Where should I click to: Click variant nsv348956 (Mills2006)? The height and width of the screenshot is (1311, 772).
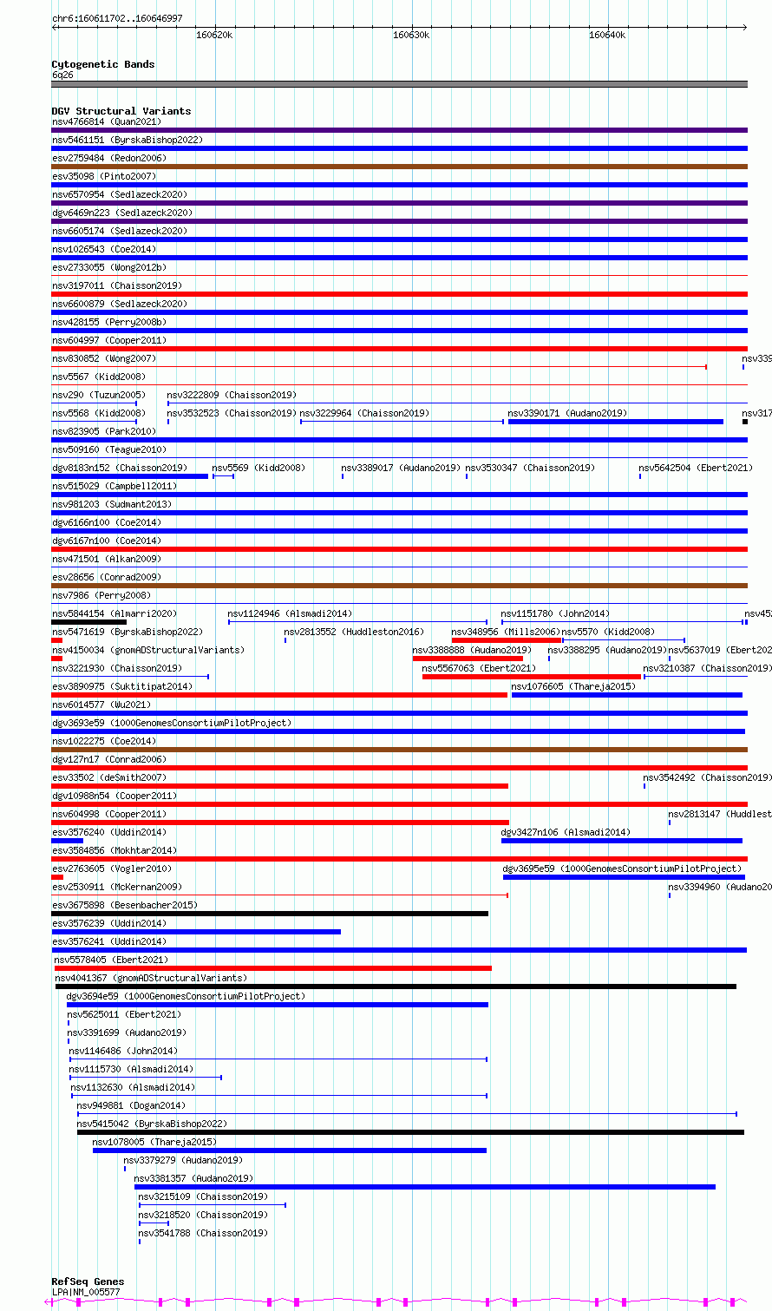point(506,632)
